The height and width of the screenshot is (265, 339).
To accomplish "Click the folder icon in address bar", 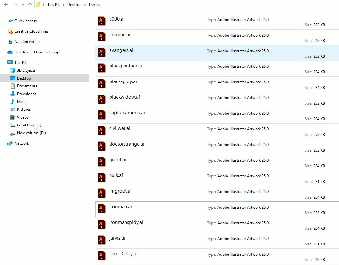I will (x=38, y=5).
